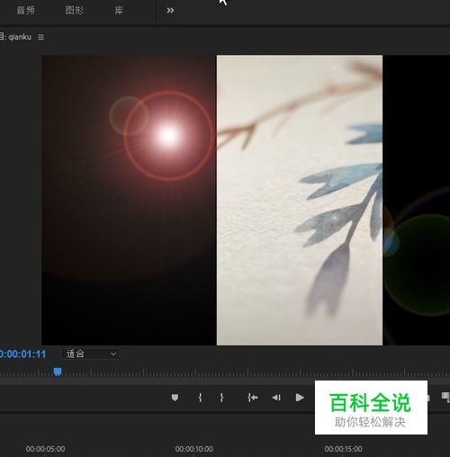Click the Mark In bracket icon

click(x=200, y=398)
